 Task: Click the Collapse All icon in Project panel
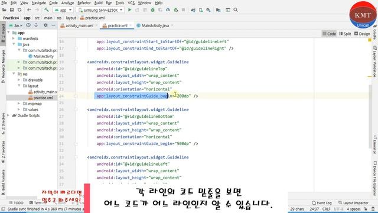point(36,25)
